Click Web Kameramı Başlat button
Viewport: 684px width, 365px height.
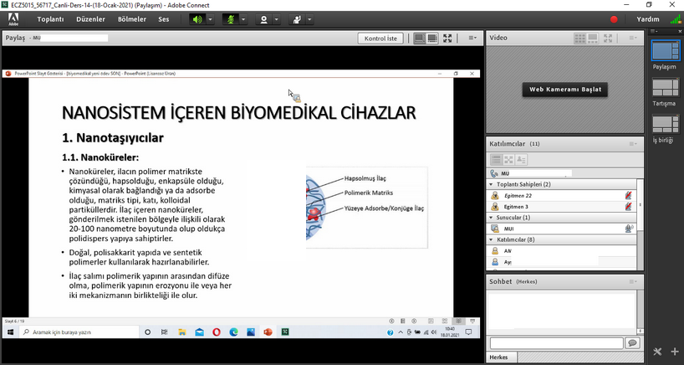coord(565,90)
